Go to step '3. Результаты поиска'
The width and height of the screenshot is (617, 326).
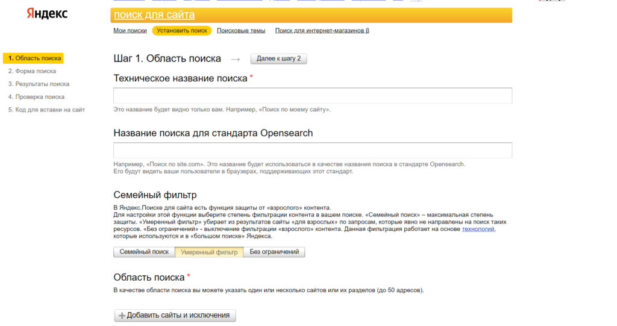pos(39,84)
